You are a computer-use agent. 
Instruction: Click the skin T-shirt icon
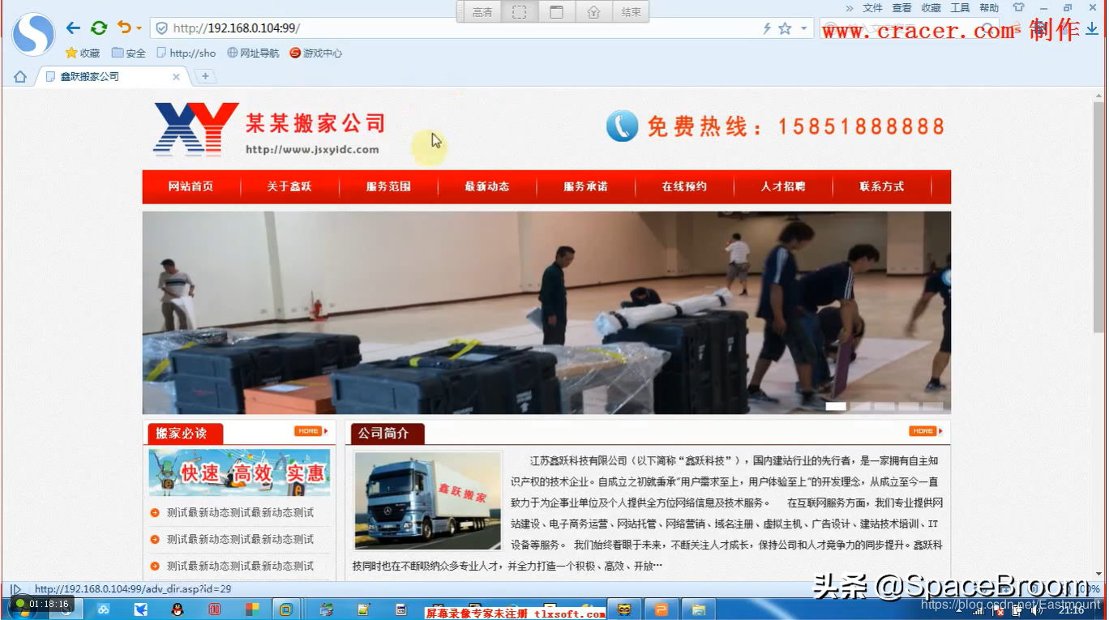(x=1019, y=8)
